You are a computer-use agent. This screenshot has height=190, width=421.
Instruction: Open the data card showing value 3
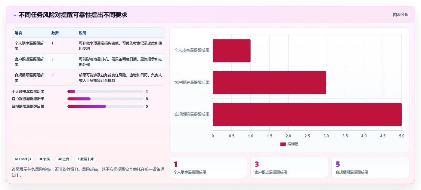point(289,167)
